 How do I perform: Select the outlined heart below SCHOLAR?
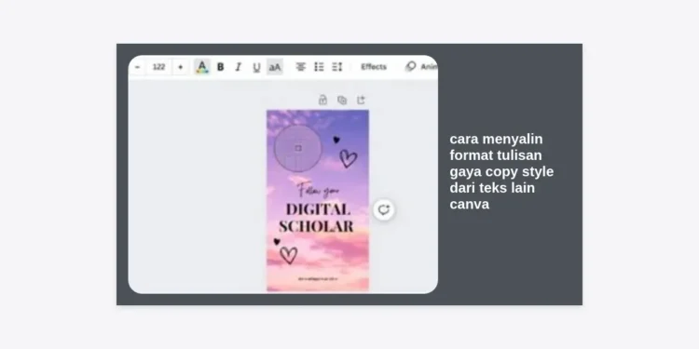(288, 255)
